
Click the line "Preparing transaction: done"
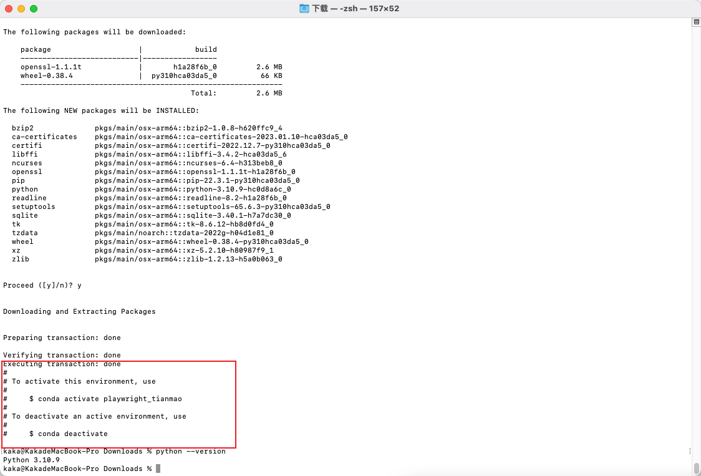(62, 338)
